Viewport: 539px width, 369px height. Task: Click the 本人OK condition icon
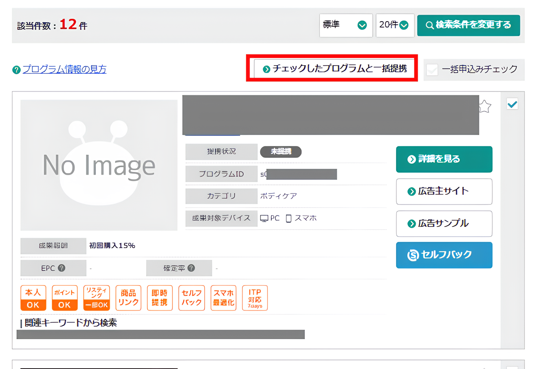point(33,298)
